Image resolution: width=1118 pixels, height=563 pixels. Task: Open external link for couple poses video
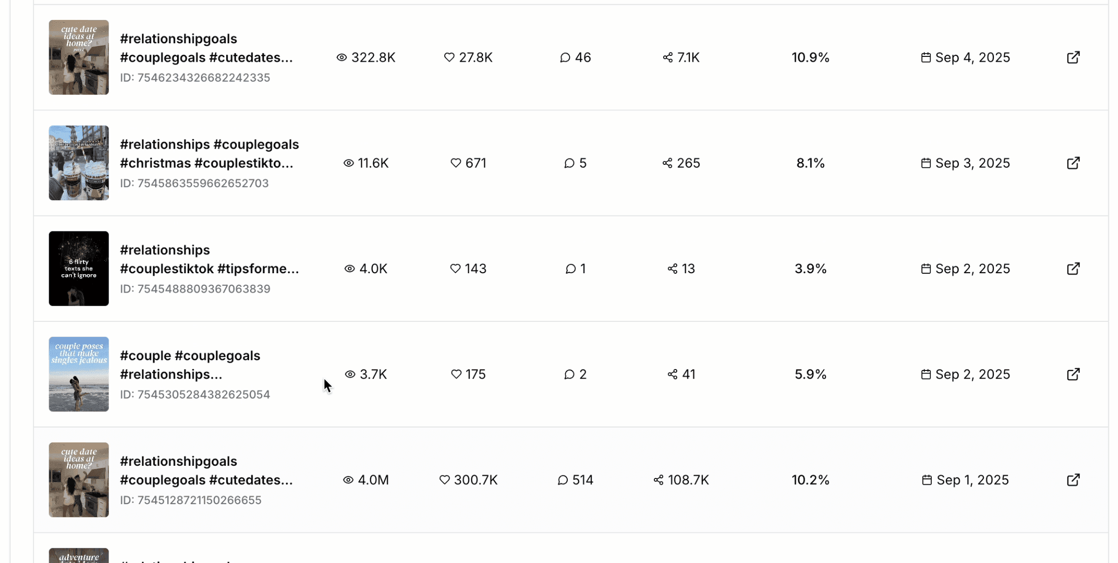point(1073,374)
